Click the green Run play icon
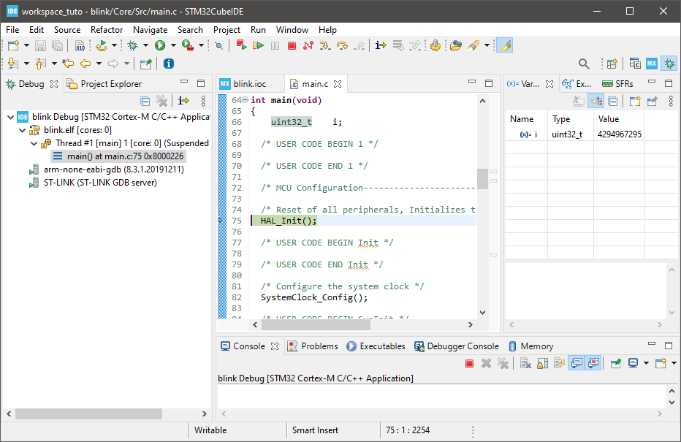The image size is (681, 442). point(160,45)
